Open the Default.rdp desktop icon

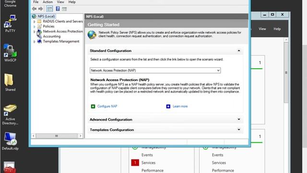pos(10,141)
